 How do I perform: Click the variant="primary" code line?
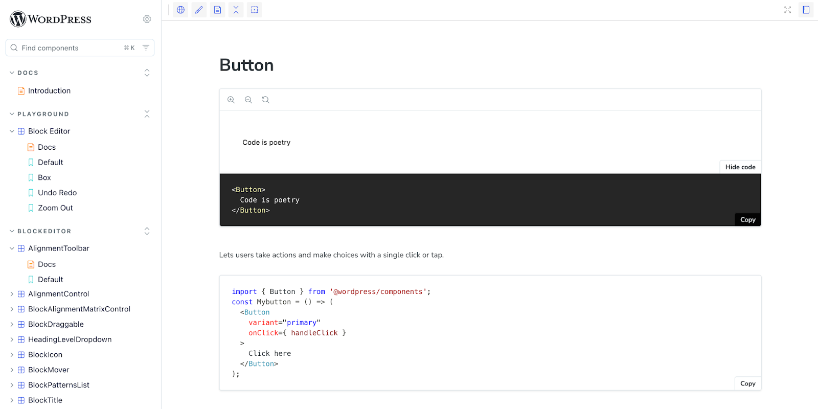point(284,323)
